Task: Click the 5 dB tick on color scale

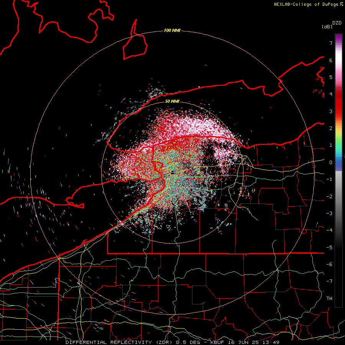Action: click(331, 77)
